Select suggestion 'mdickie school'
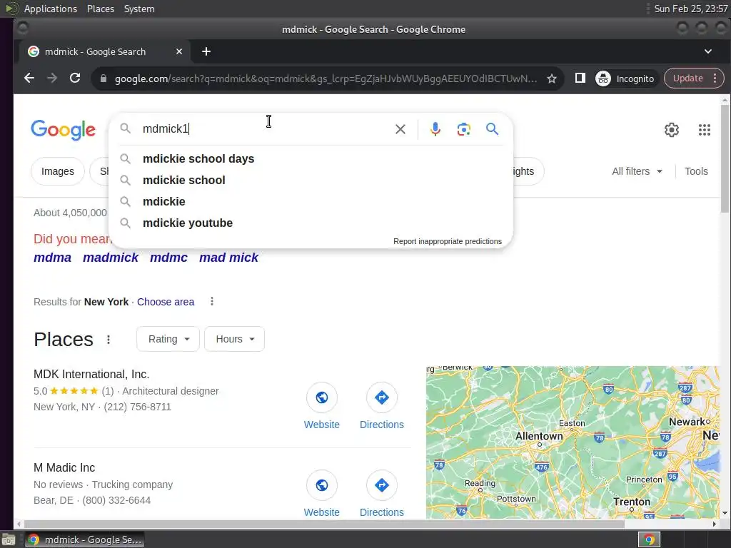The height and width of the screenshot is (548, 731). coord(311,181)
